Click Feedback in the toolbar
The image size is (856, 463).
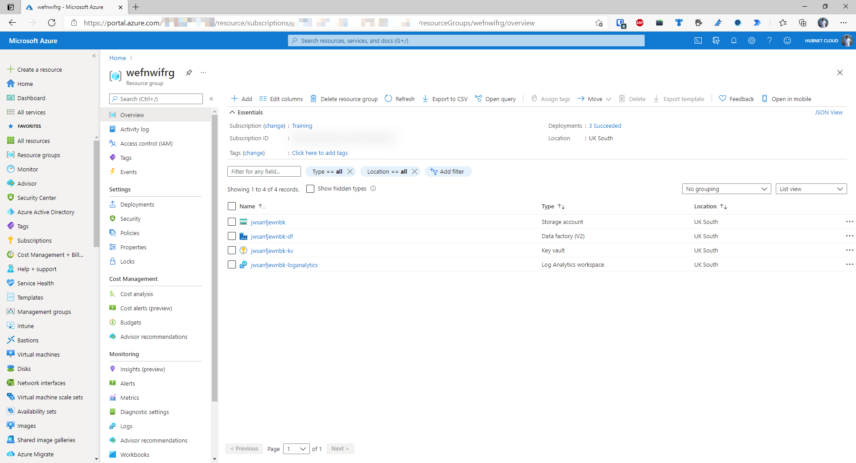(737, 99)
